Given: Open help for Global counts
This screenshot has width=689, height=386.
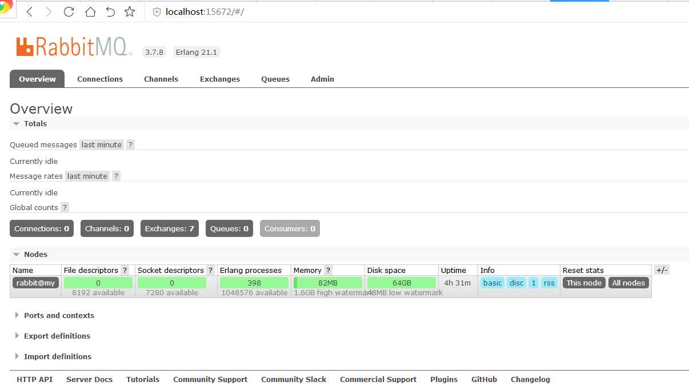Looking at the screenshot, I should [x=65, y=208].
